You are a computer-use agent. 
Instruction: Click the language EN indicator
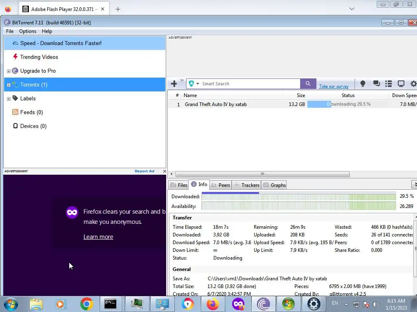tap(335, 303)
